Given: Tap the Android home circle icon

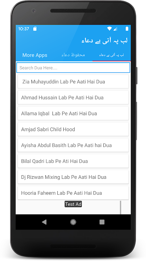Looking at the screenshot, I should pos(73,222).
